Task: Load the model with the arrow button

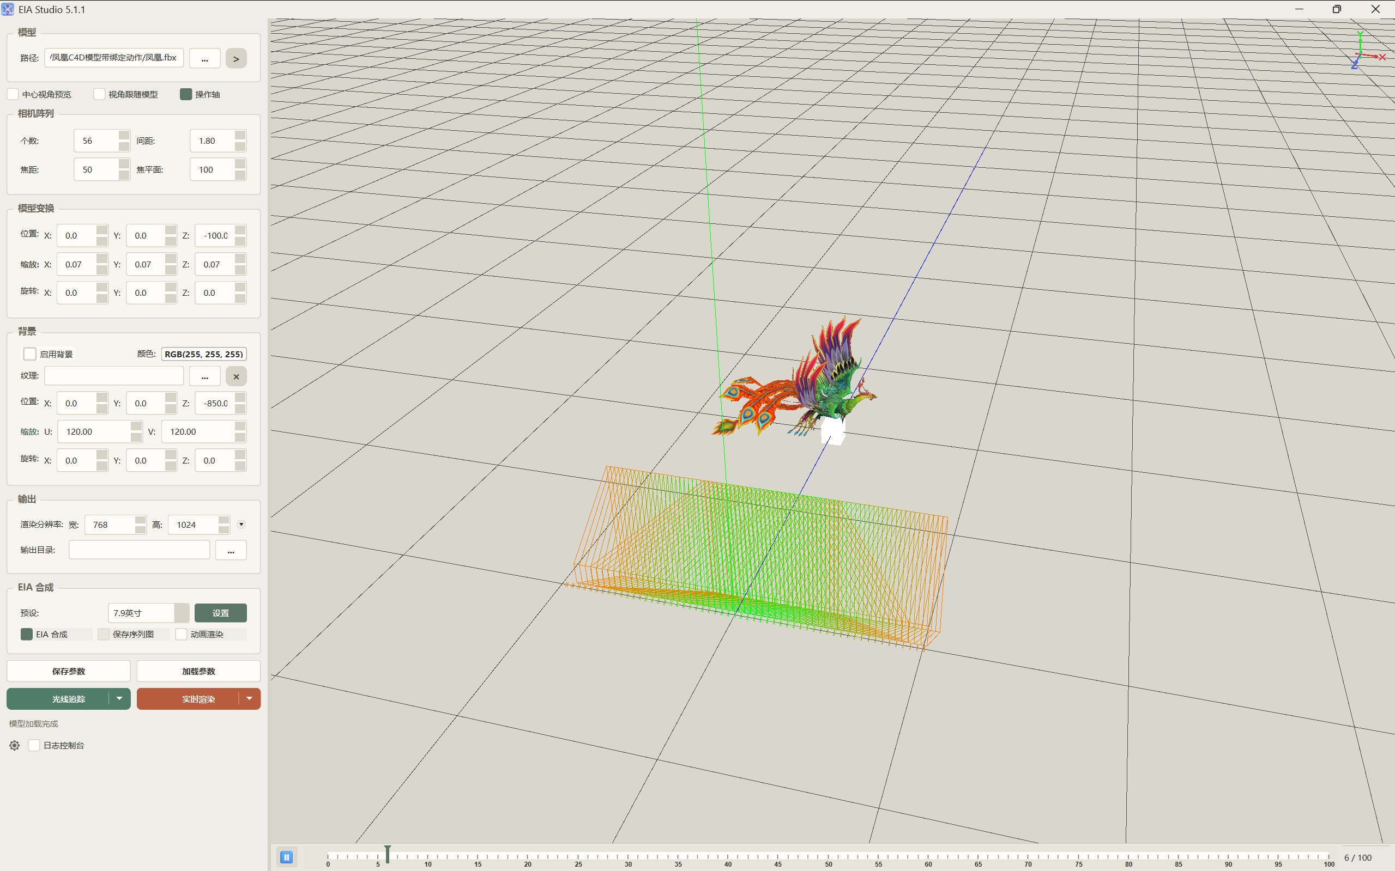Action: [x=235, y=58]
